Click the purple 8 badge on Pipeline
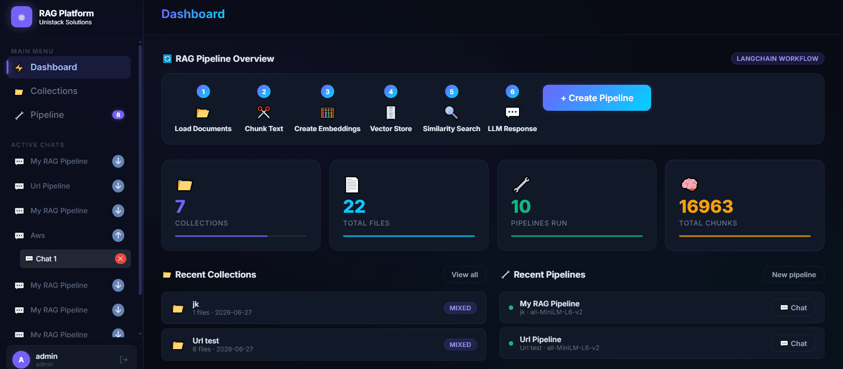 tap(118, 115)
